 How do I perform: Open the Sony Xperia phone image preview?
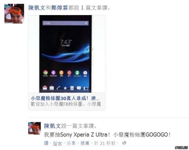tap(67, 54)
